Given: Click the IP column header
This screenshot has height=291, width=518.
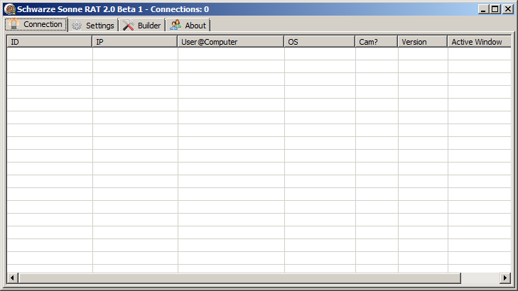Looking at the screenshot, I should click(135, 42).
